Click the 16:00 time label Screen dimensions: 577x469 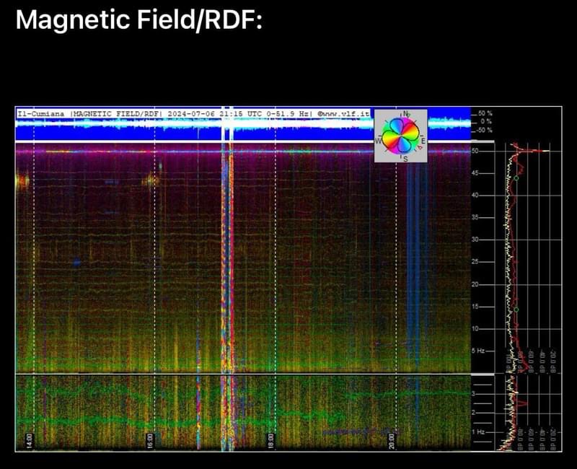(150, 440)
